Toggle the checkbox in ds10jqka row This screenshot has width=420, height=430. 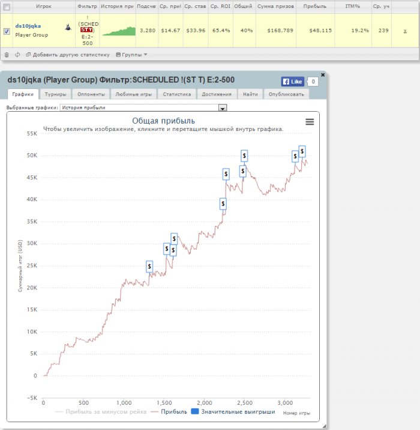click(7, 31)
